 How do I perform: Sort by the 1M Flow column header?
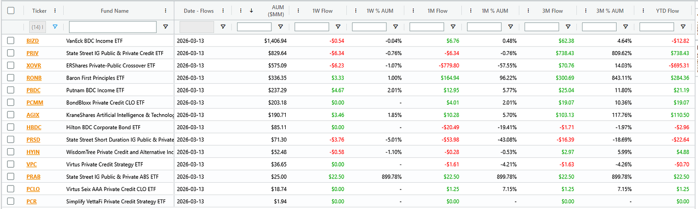[437, 11]
